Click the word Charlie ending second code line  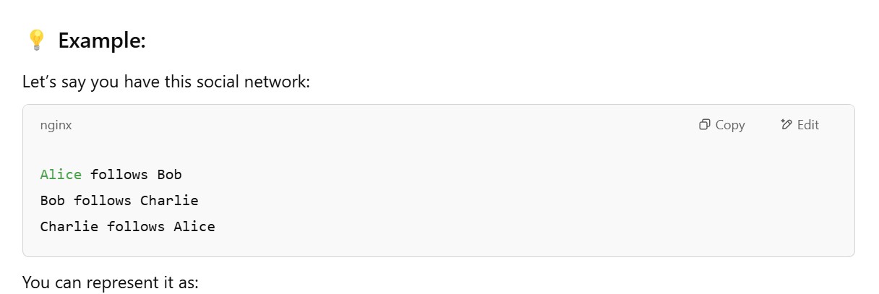coord(169,200)
